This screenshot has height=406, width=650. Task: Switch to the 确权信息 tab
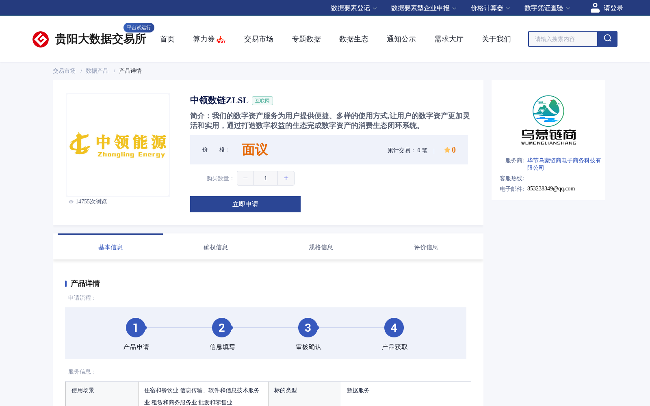[216, 247]
